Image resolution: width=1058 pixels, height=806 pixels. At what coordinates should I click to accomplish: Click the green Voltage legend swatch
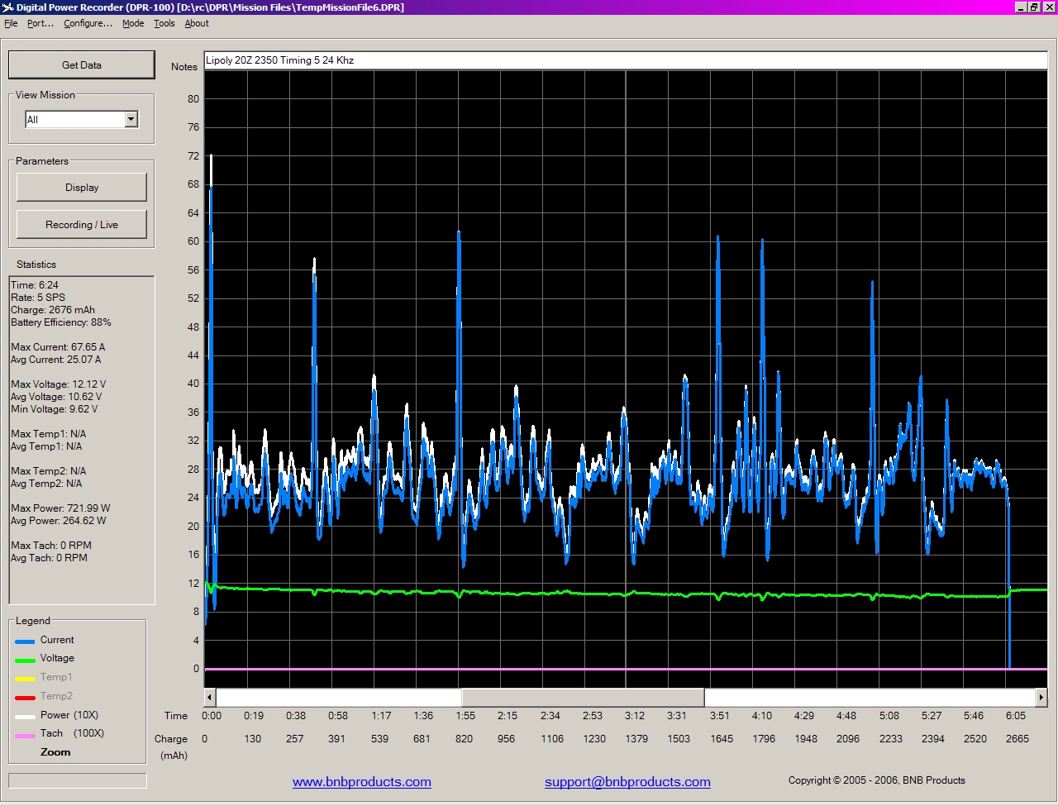25,660
